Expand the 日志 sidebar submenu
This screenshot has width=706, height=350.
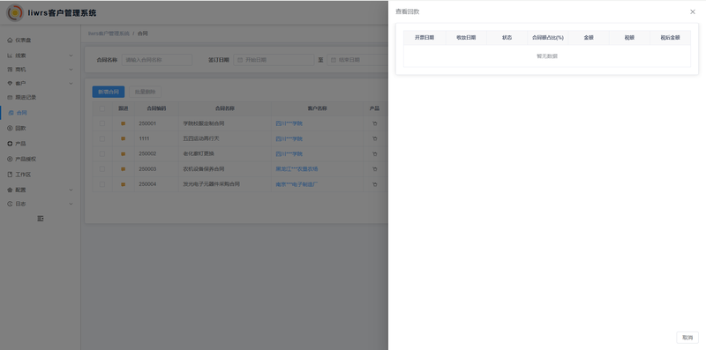coord(41,204)
